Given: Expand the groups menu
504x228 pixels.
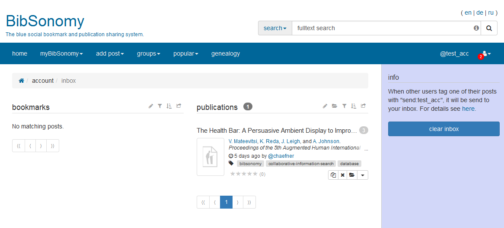Looking at the screenshot, I should coord(149,53).
